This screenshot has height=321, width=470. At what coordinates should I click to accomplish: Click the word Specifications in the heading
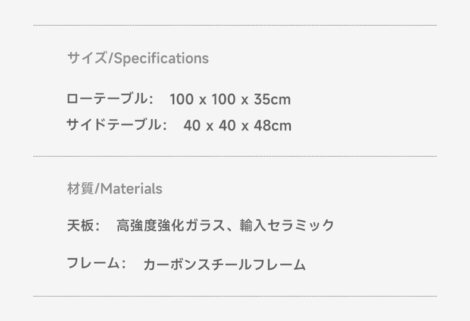click(x=162, y=59)
